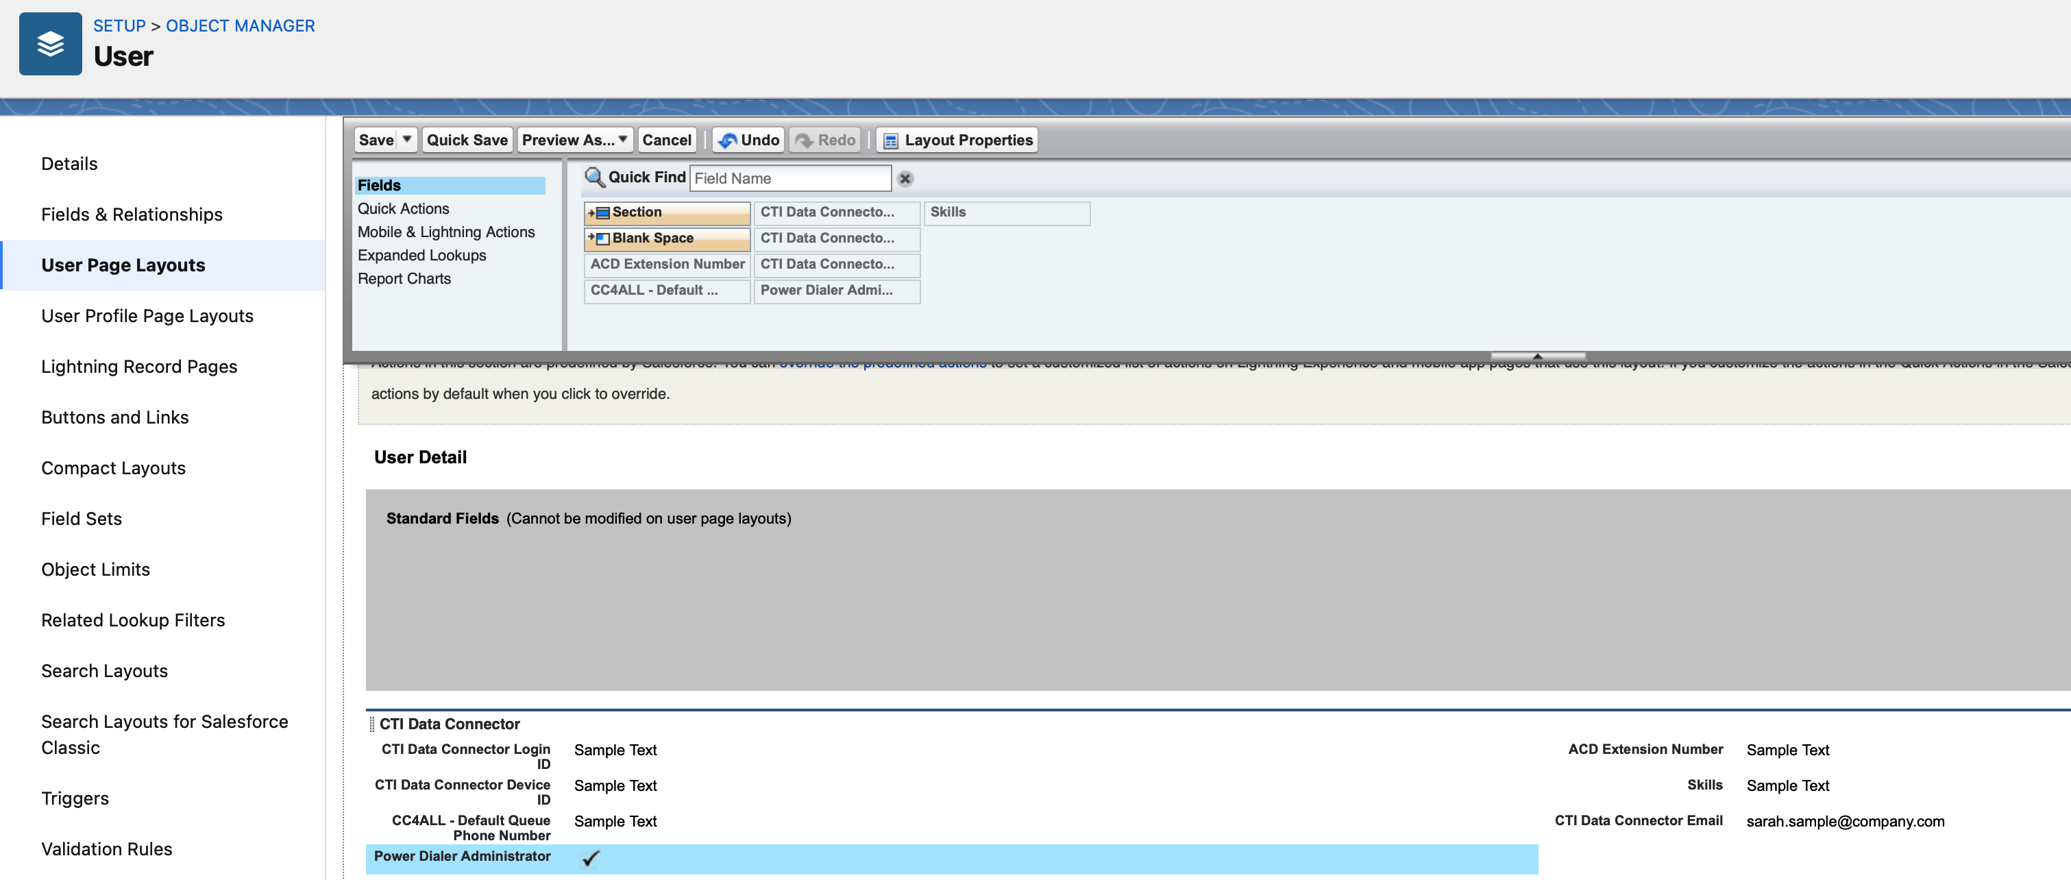Select the Blank Space palette item
Image resolution: width=2071 pixels, height=880 pixels.
tap(667, 239)
